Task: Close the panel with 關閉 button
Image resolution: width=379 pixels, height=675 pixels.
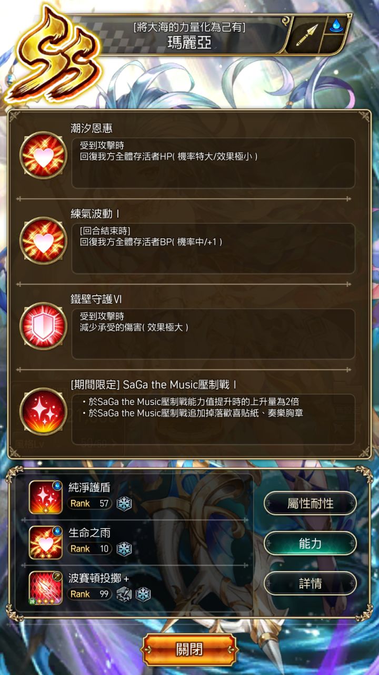Action: click(189, 649)
